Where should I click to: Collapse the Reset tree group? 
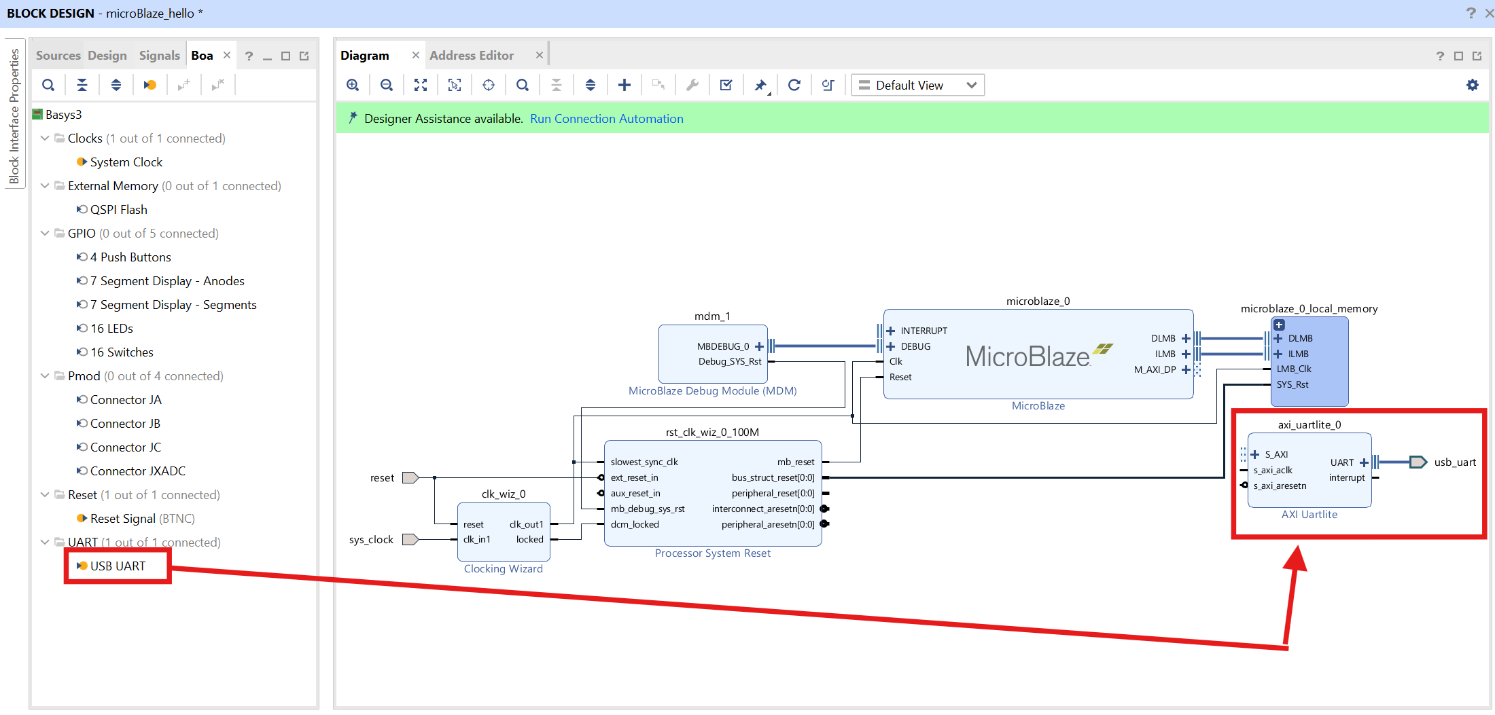click(x=45, y=494)
